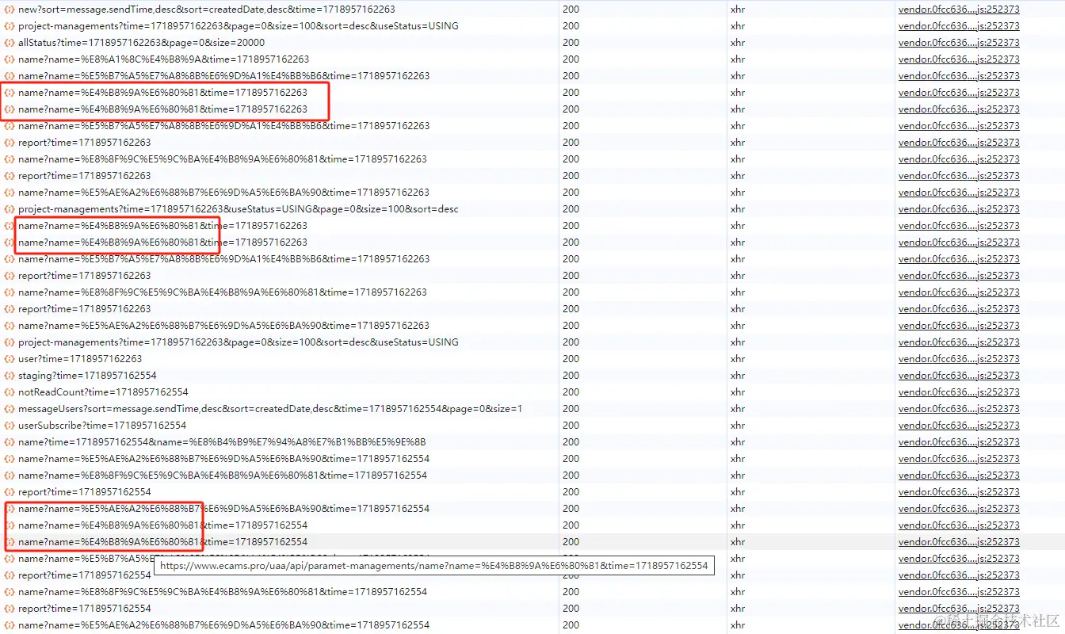Click the icon next to notReadCount?time=1718957162554

click(10, 392)
